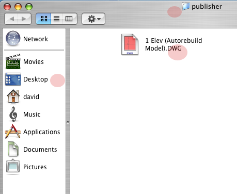The height and width of the screenshot is (194, 237).
Task: Click the david label text
Action: [31, 96]
